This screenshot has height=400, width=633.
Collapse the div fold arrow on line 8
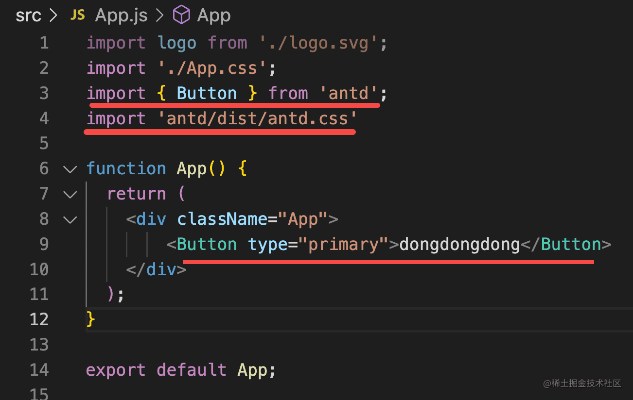(70, 220)
